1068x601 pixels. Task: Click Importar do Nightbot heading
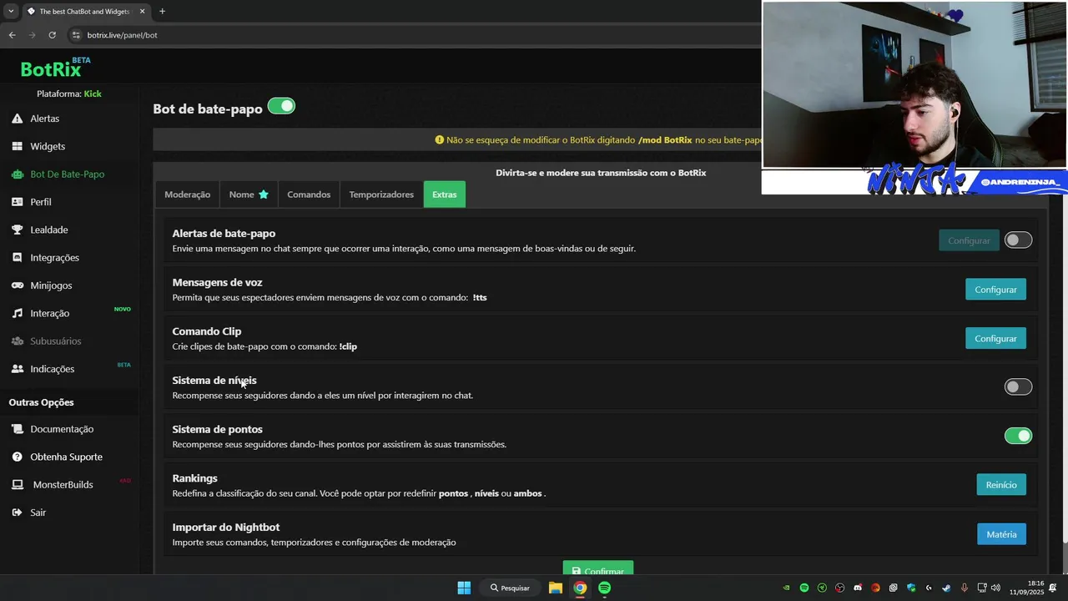[226, 528]
